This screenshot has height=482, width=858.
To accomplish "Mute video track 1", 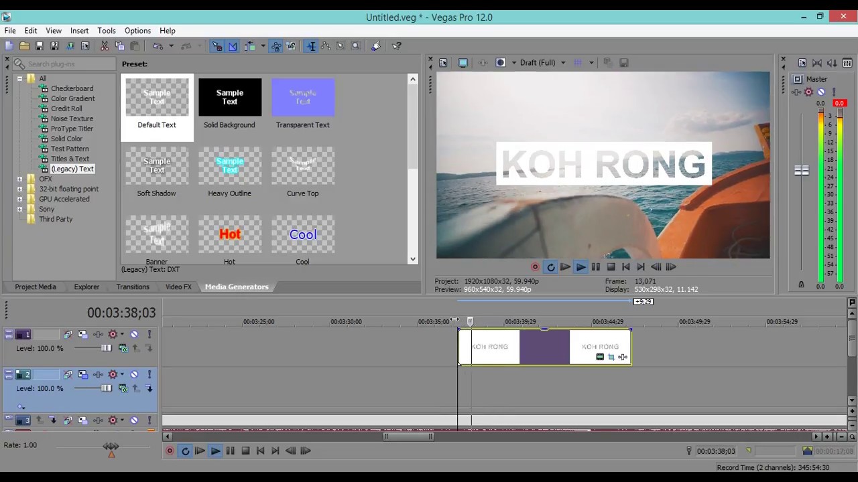I will (x=134, y=334).
